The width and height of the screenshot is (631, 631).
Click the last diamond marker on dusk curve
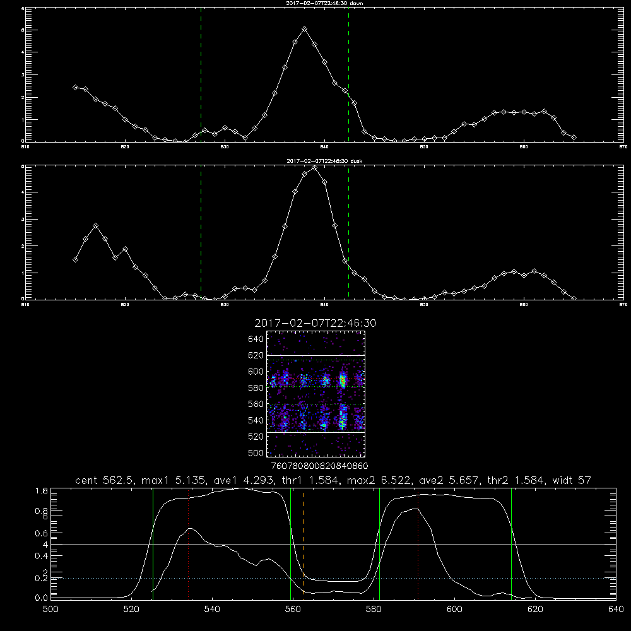574,298
